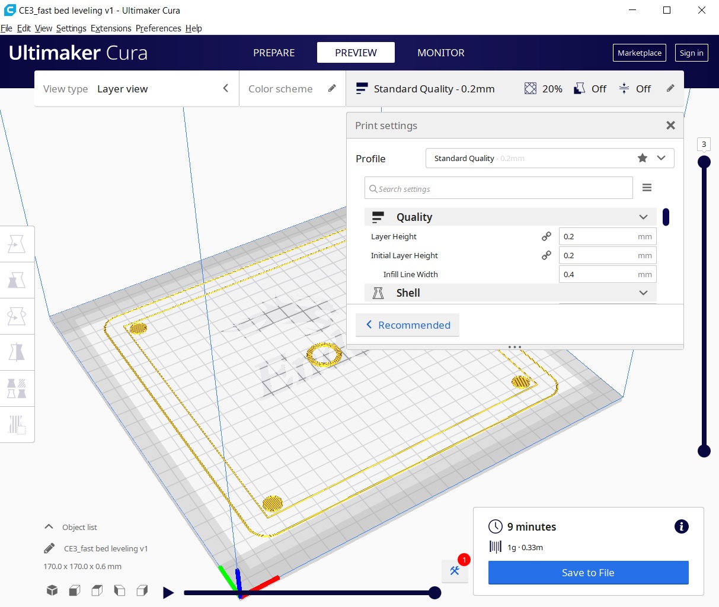The height and width of the screenshot is (607, 719).
Task: Click the Sign in button
Action: click(x=691, y=53)
